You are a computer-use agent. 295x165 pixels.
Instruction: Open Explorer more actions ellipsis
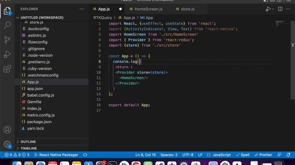(82, 9)
